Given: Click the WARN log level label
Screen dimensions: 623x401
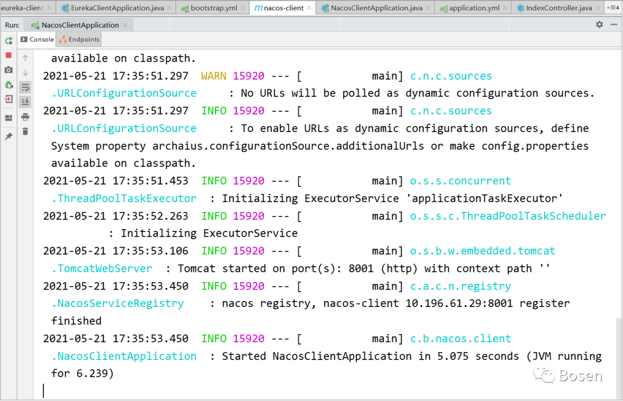Looking at the screenshot, I should [213, 76].
